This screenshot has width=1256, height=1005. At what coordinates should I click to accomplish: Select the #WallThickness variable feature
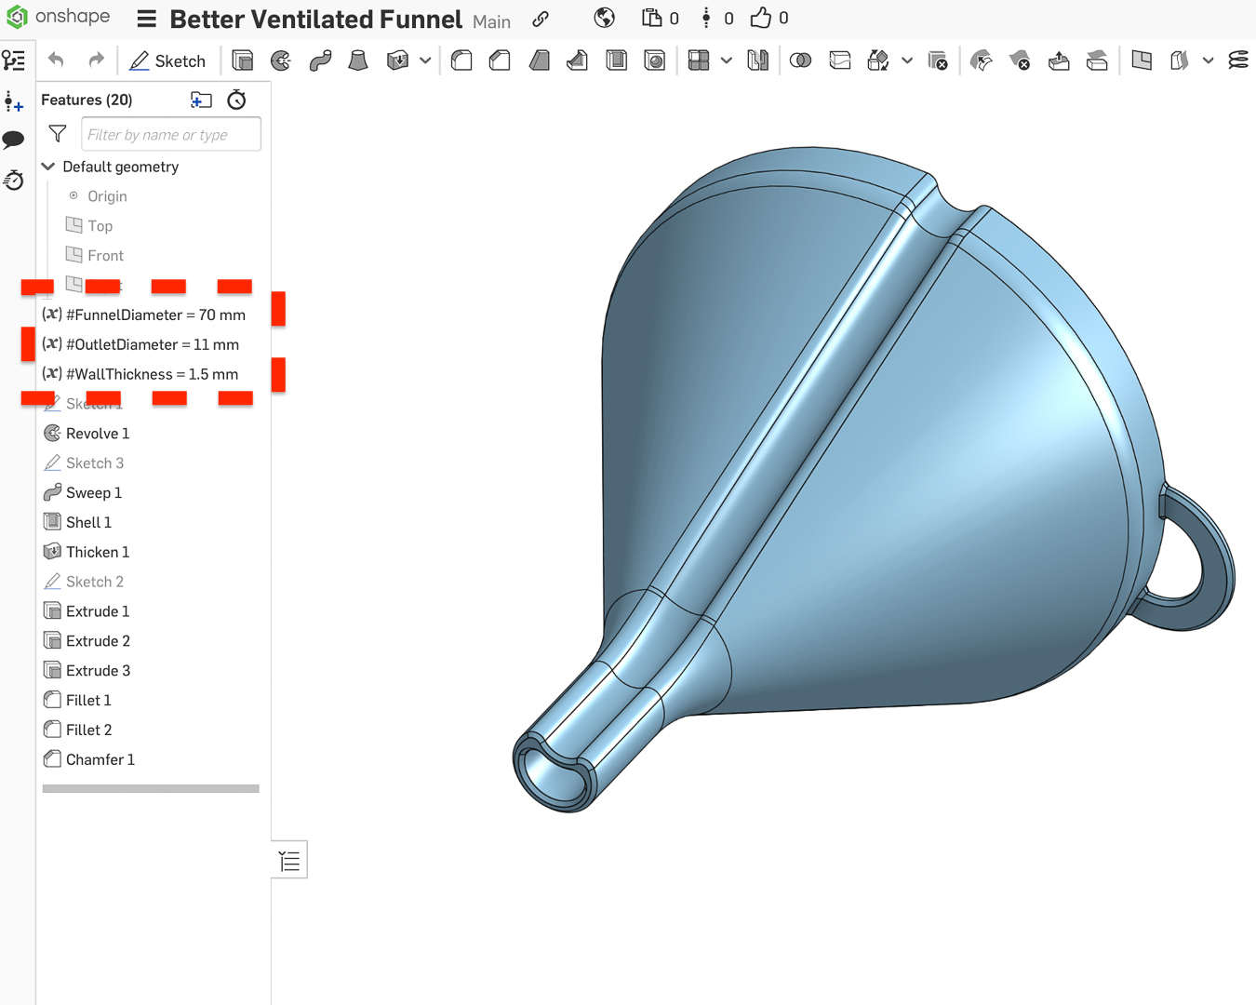point(141,374)
